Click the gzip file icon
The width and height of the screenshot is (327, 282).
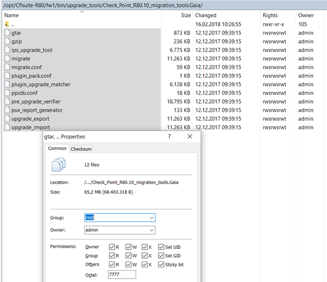coord(8,41)
